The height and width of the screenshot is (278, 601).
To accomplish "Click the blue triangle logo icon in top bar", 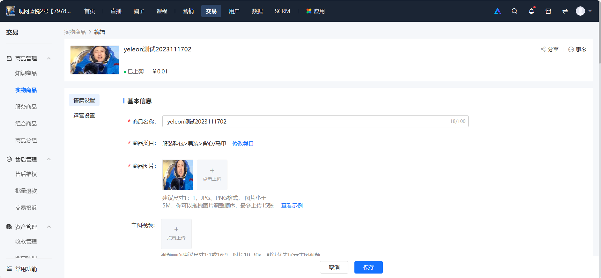I will pos(497,11).
